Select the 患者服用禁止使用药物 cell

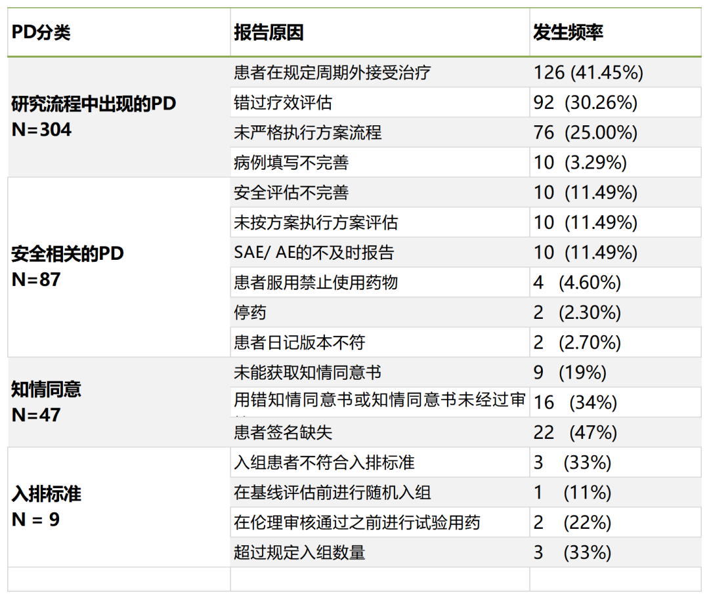pyautogui.click(x=316, y=283)
